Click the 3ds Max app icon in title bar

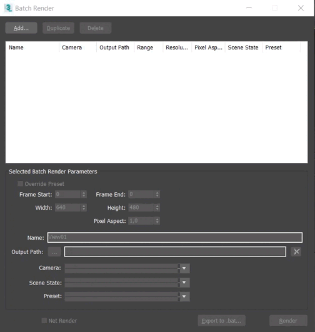coord(8,8)
